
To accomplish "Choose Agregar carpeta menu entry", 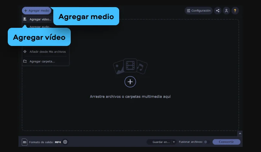I will tap(42, 61).
